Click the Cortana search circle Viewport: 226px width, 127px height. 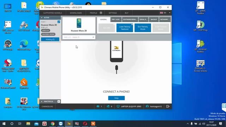[12, 124]
